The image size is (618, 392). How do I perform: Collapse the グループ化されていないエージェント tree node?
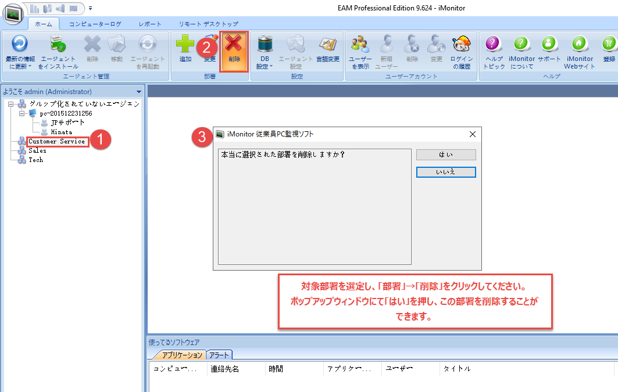click(10, 104)
